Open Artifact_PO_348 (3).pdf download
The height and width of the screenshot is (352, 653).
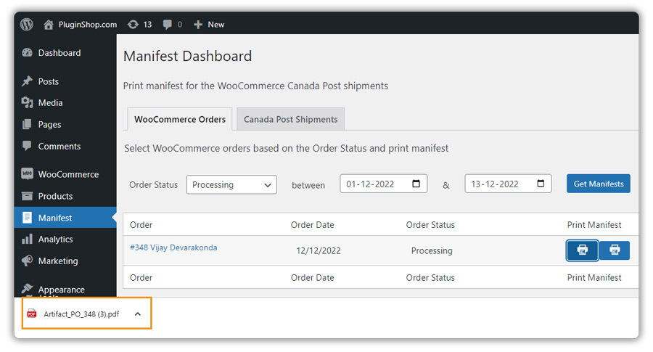click(x=81, y=314)
